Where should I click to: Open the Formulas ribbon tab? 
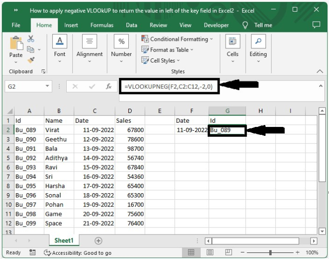tap(102, 25)
